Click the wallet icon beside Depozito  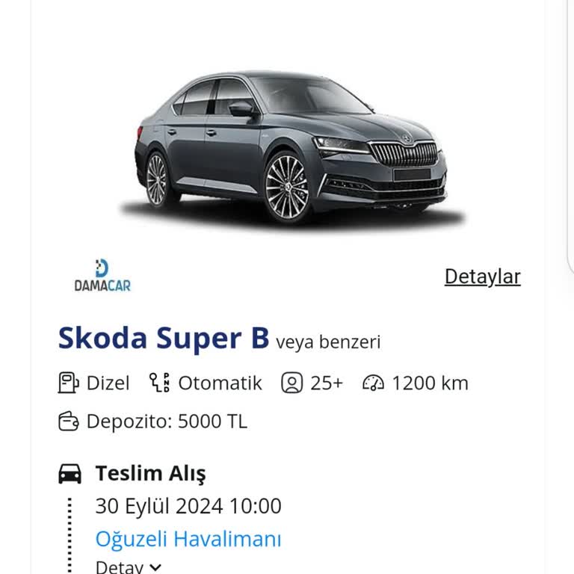pos(69,422)
